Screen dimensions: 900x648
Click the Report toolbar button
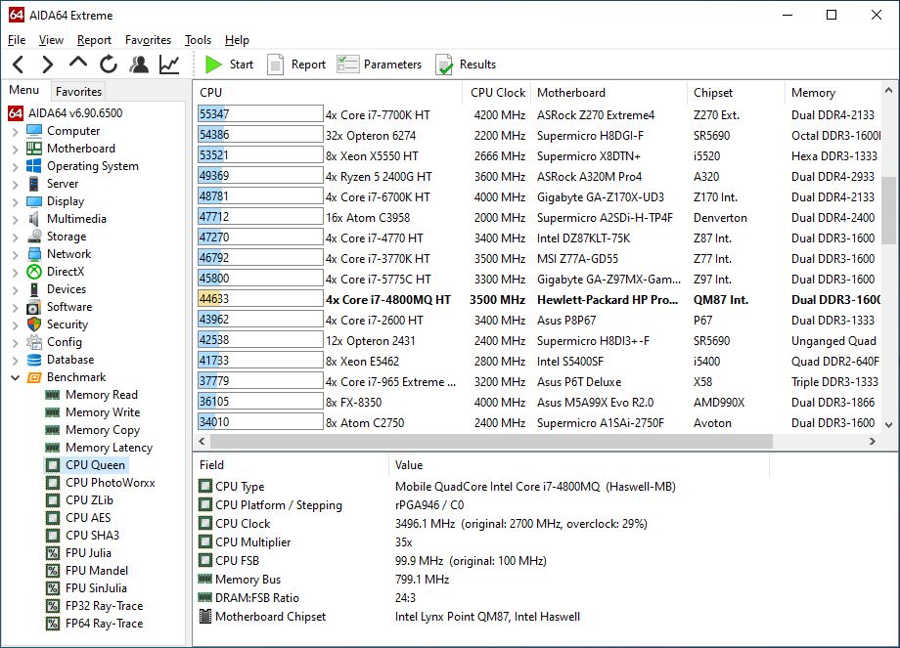coord(296,65)
